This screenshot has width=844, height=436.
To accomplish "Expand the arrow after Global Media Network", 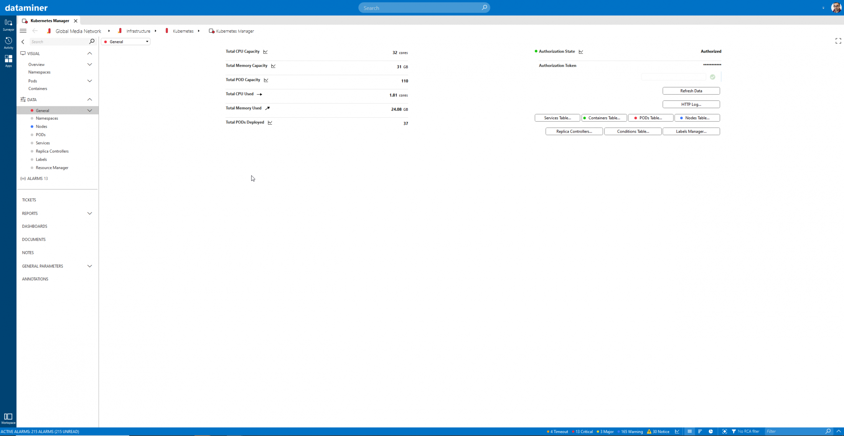I will pos(109,31).
